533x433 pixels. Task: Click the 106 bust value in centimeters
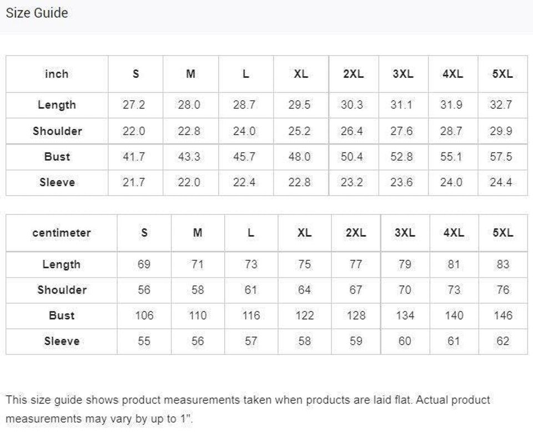tap(144, 315)
